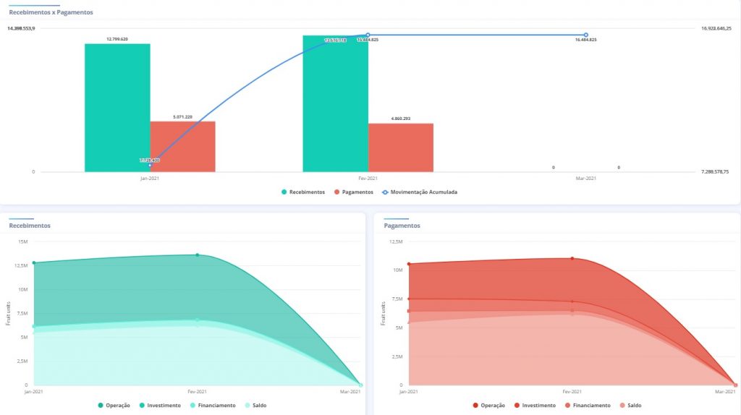Screen dimensions: 741x415
Task: Hide the Movimentação Acumulada line series
Action: [x=419, y=192]
